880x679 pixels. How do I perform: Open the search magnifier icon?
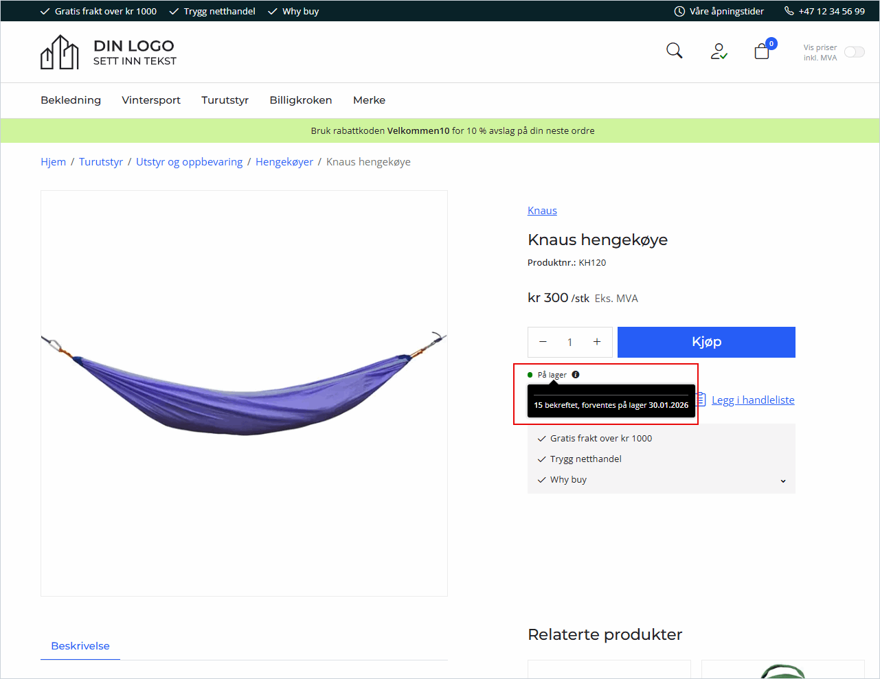tap(674, 51)
